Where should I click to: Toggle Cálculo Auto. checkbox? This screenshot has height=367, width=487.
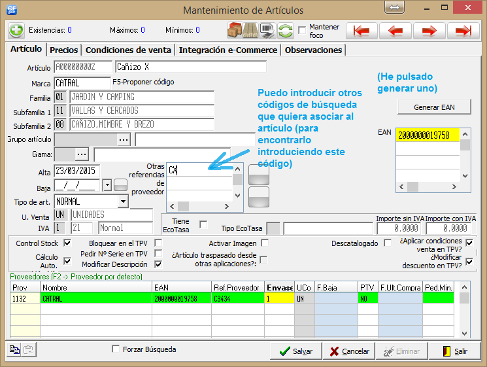(x=67, y=261)
